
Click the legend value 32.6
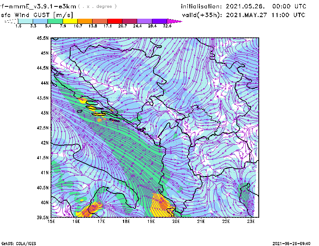[167, 26]
